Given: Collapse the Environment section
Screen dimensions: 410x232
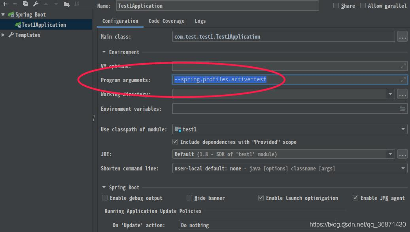Looking at the screenshot, I should tap(104, 52).
